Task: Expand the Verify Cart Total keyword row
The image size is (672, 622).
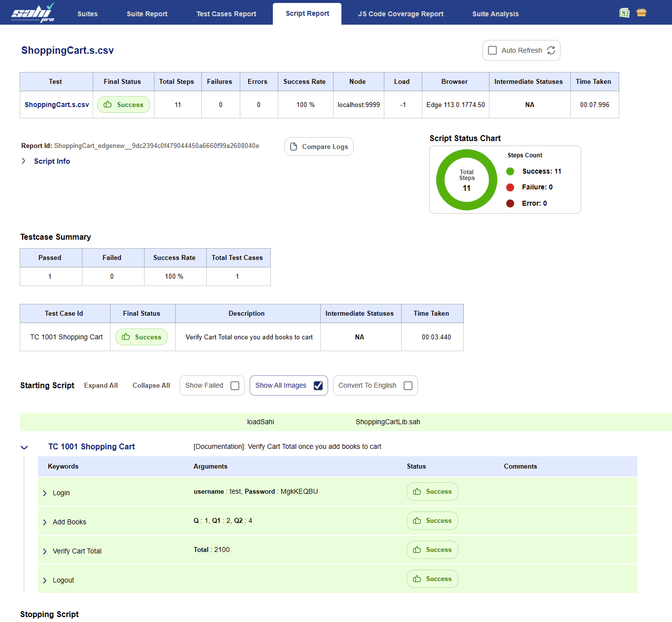Action: pyautogui.click(x=45, y=551)
